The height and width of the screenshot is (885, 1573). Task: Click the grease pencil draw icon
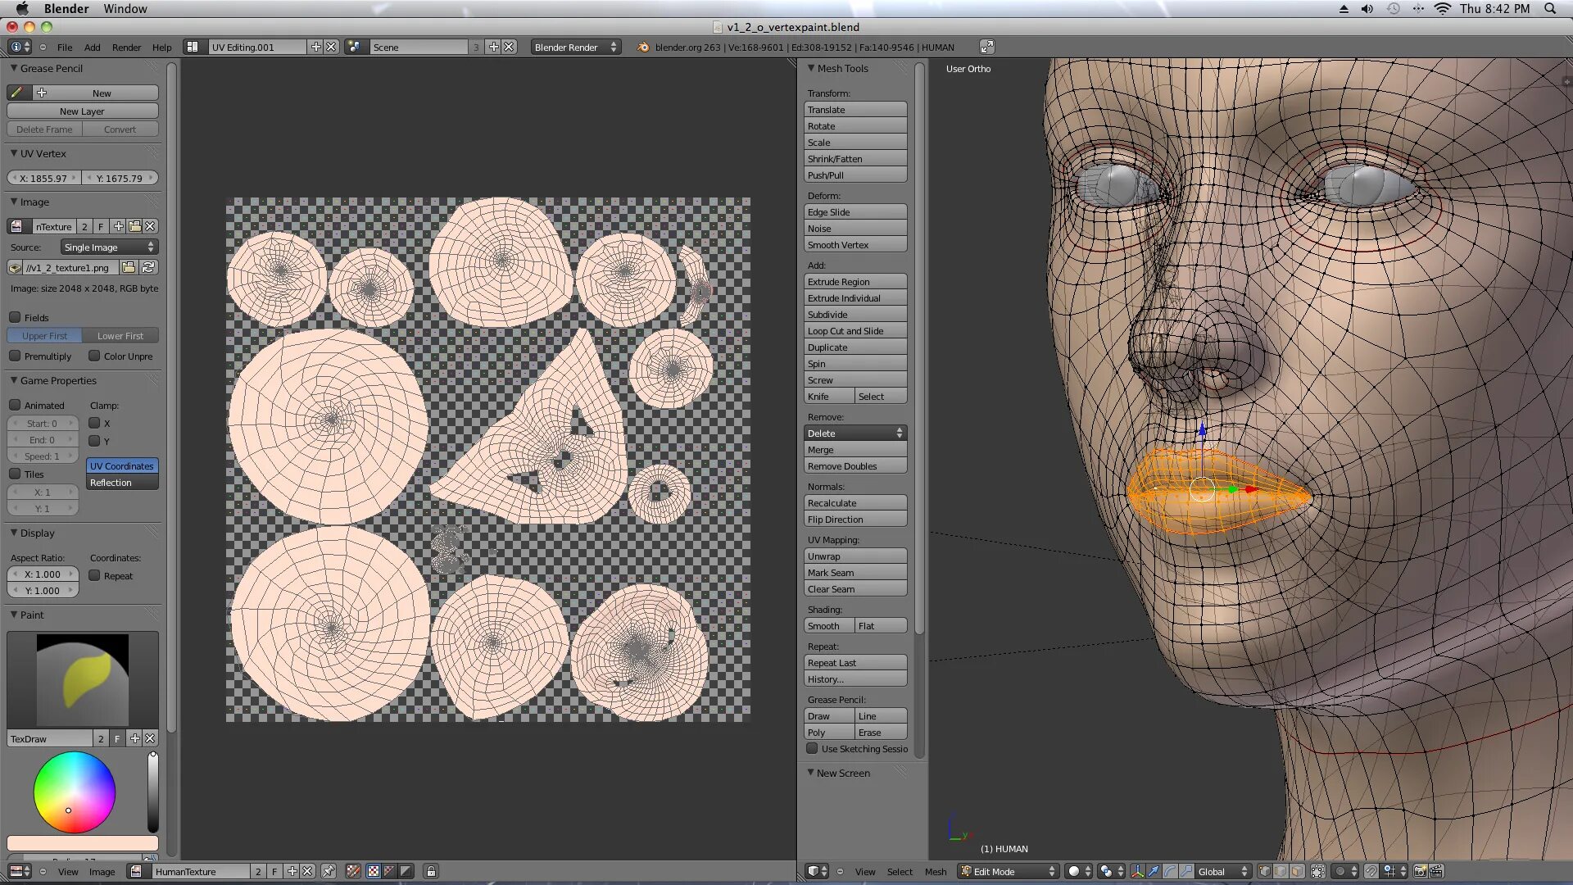click(x=17, y=93)
